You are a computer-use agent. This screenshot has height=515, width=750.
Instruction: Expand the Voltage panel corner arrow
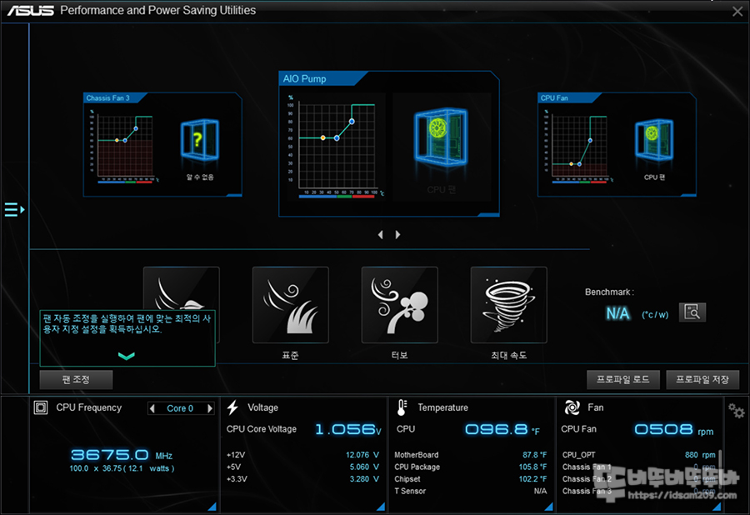click(x=381, y=507)
